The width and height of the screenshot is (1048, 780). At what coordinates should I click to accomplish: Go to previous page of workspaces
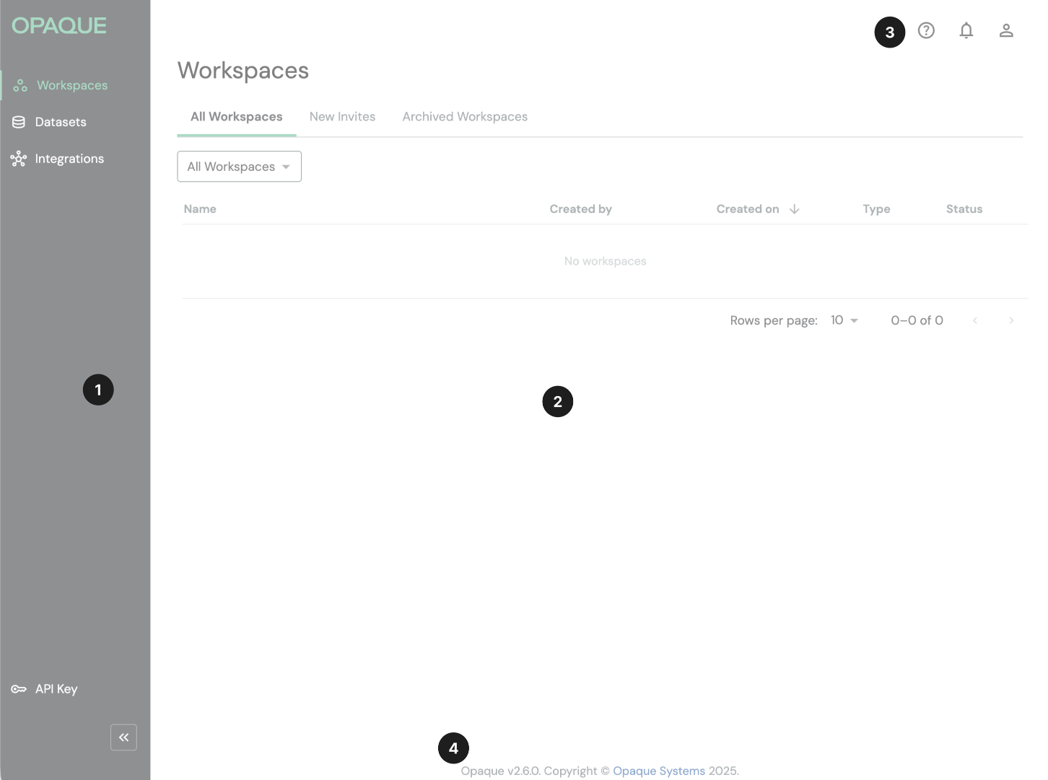(974, 320)
